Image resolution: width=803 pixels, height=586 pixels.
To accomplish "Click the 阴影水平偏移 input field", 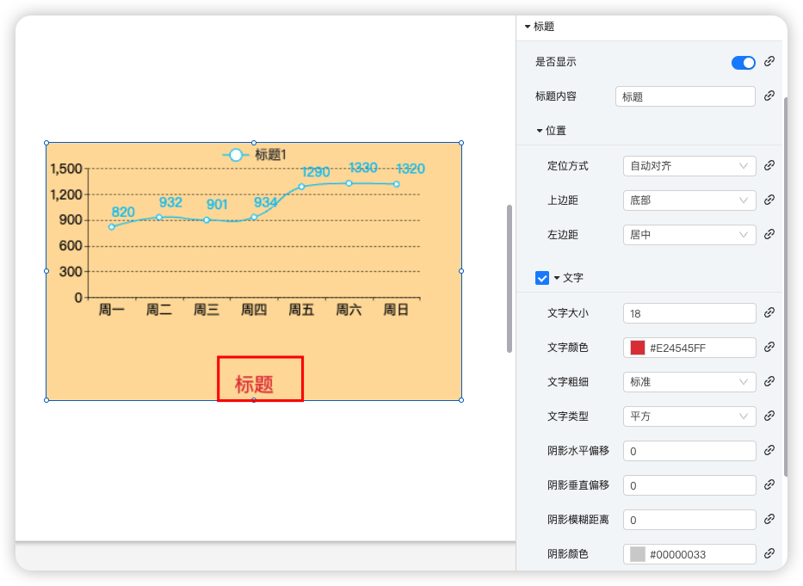I will [689, 451].
